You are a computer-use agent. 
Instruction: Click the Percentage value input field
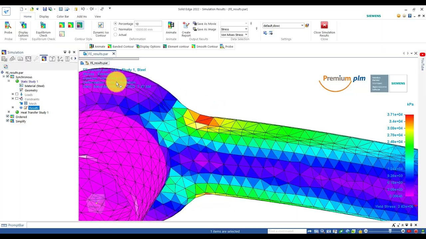148,24
